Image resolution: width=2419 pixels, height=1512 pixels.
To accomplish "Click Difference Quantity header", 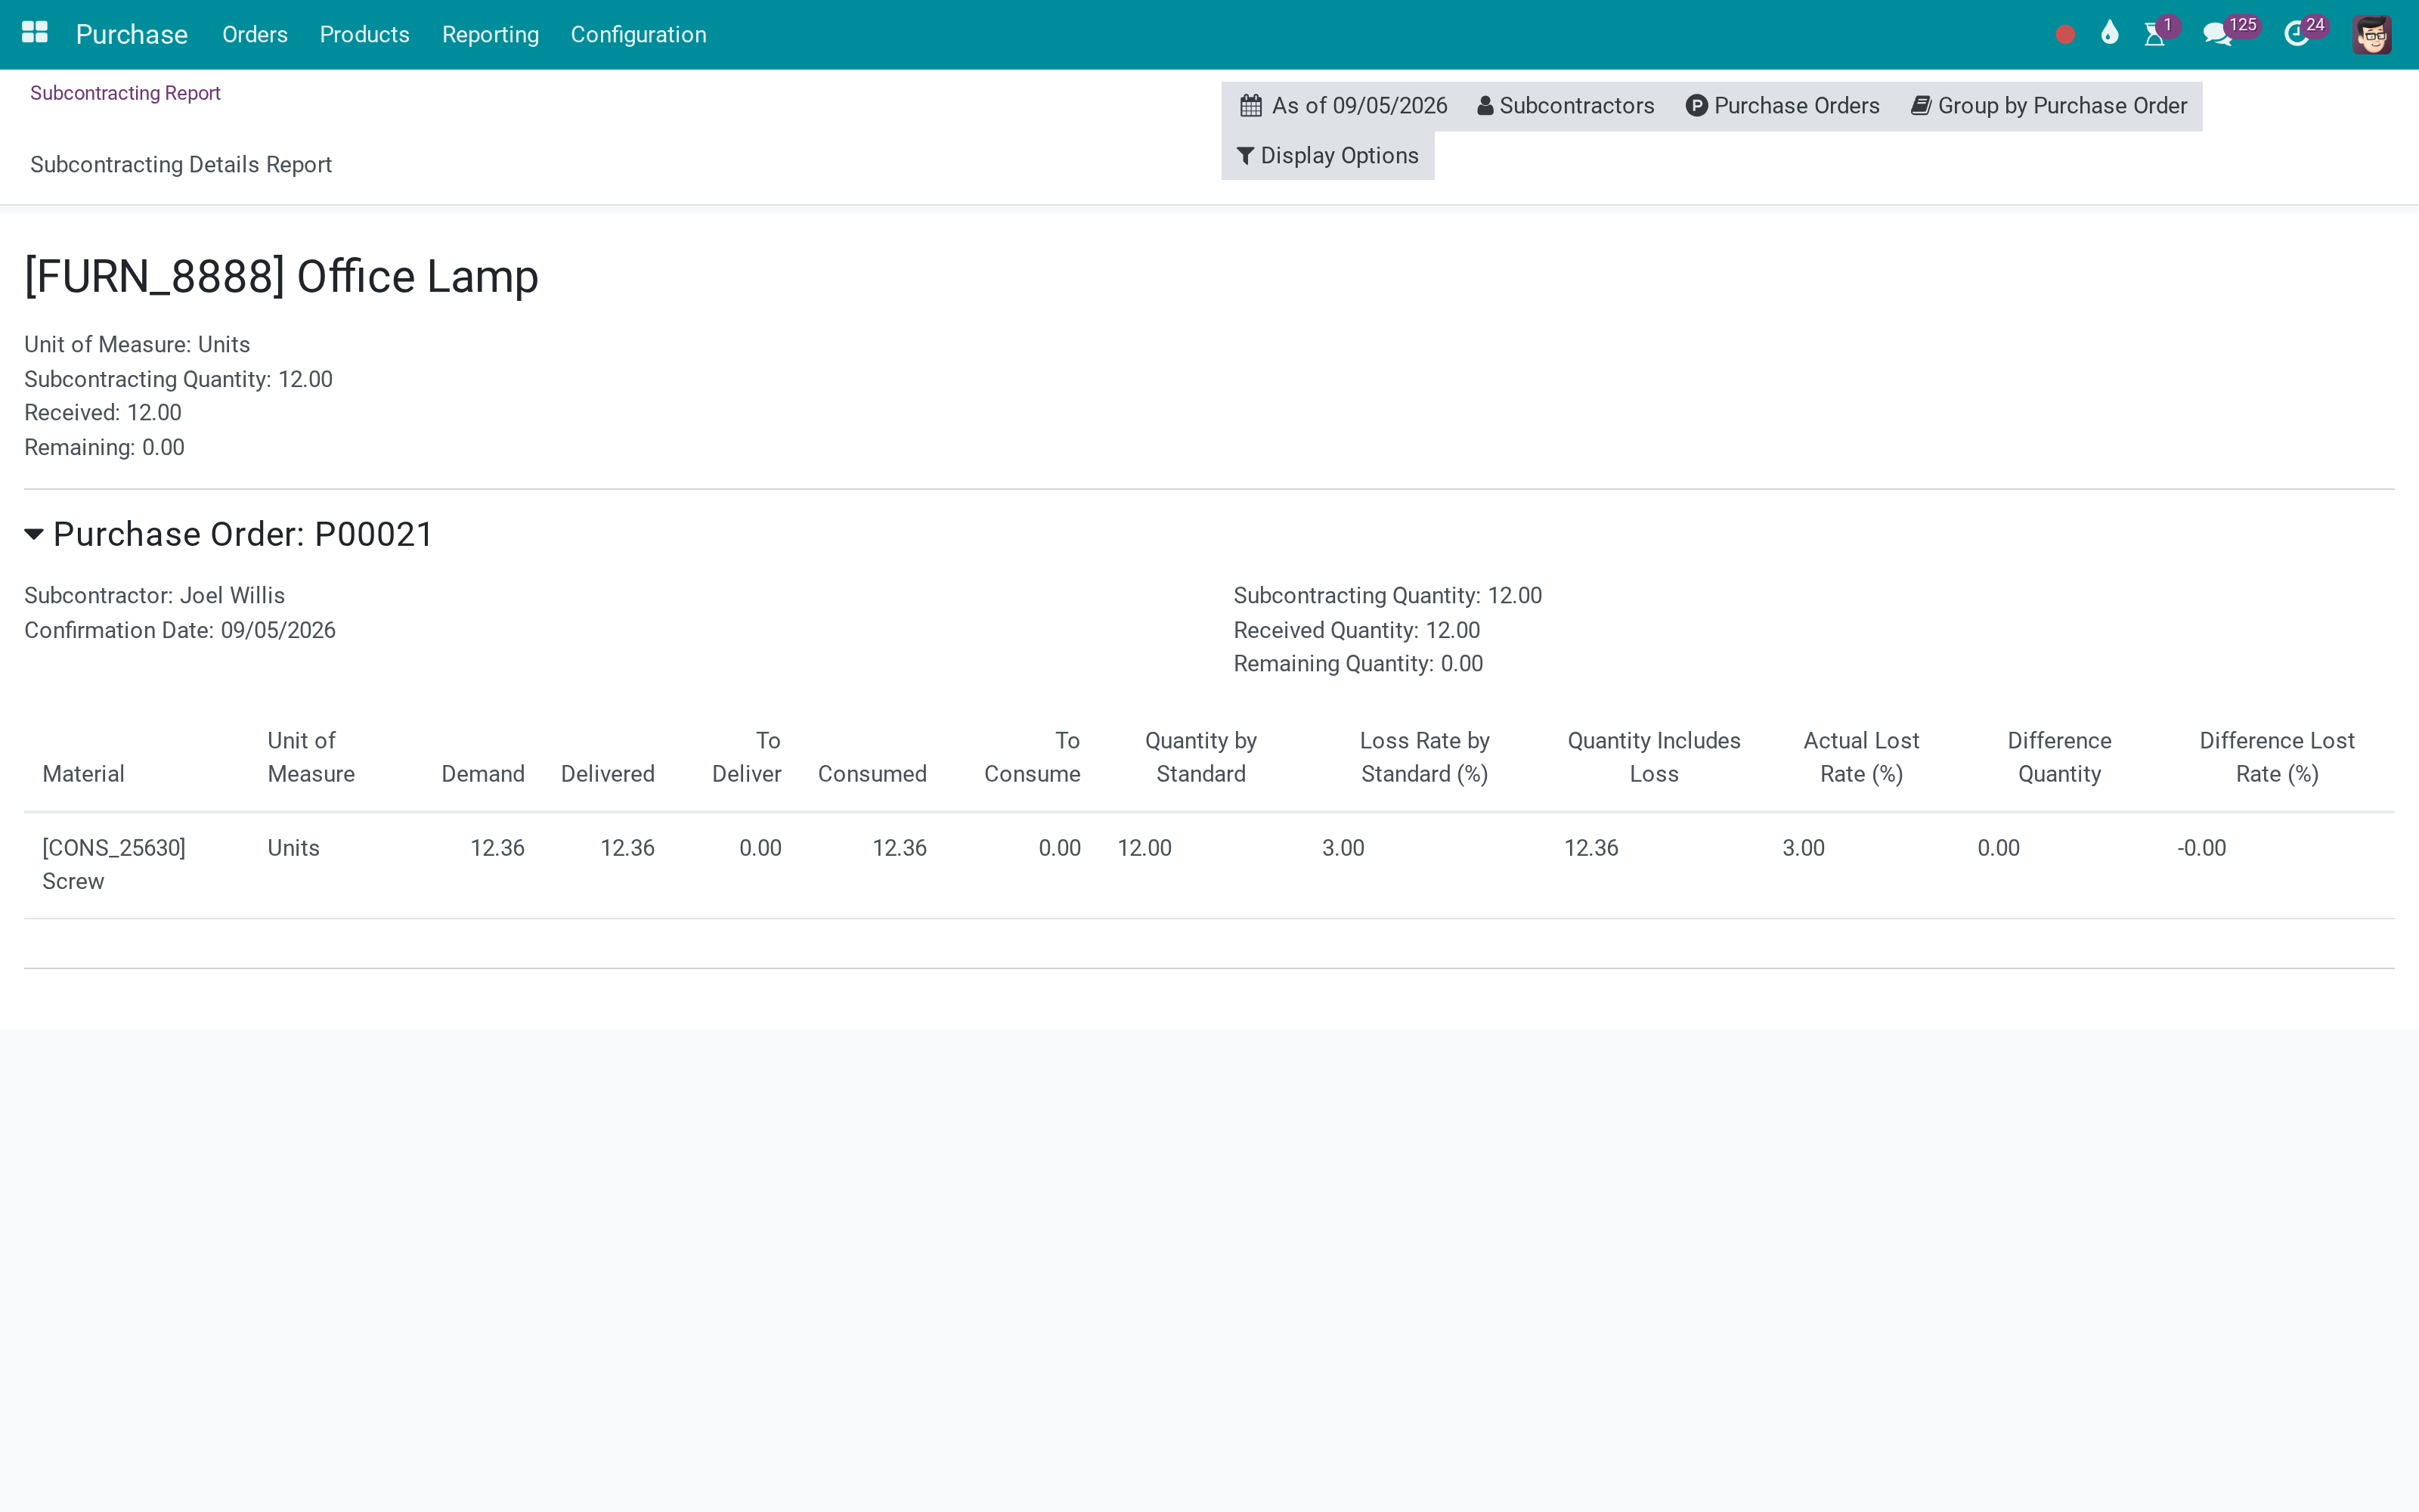I will click(x=2059, y=757).
